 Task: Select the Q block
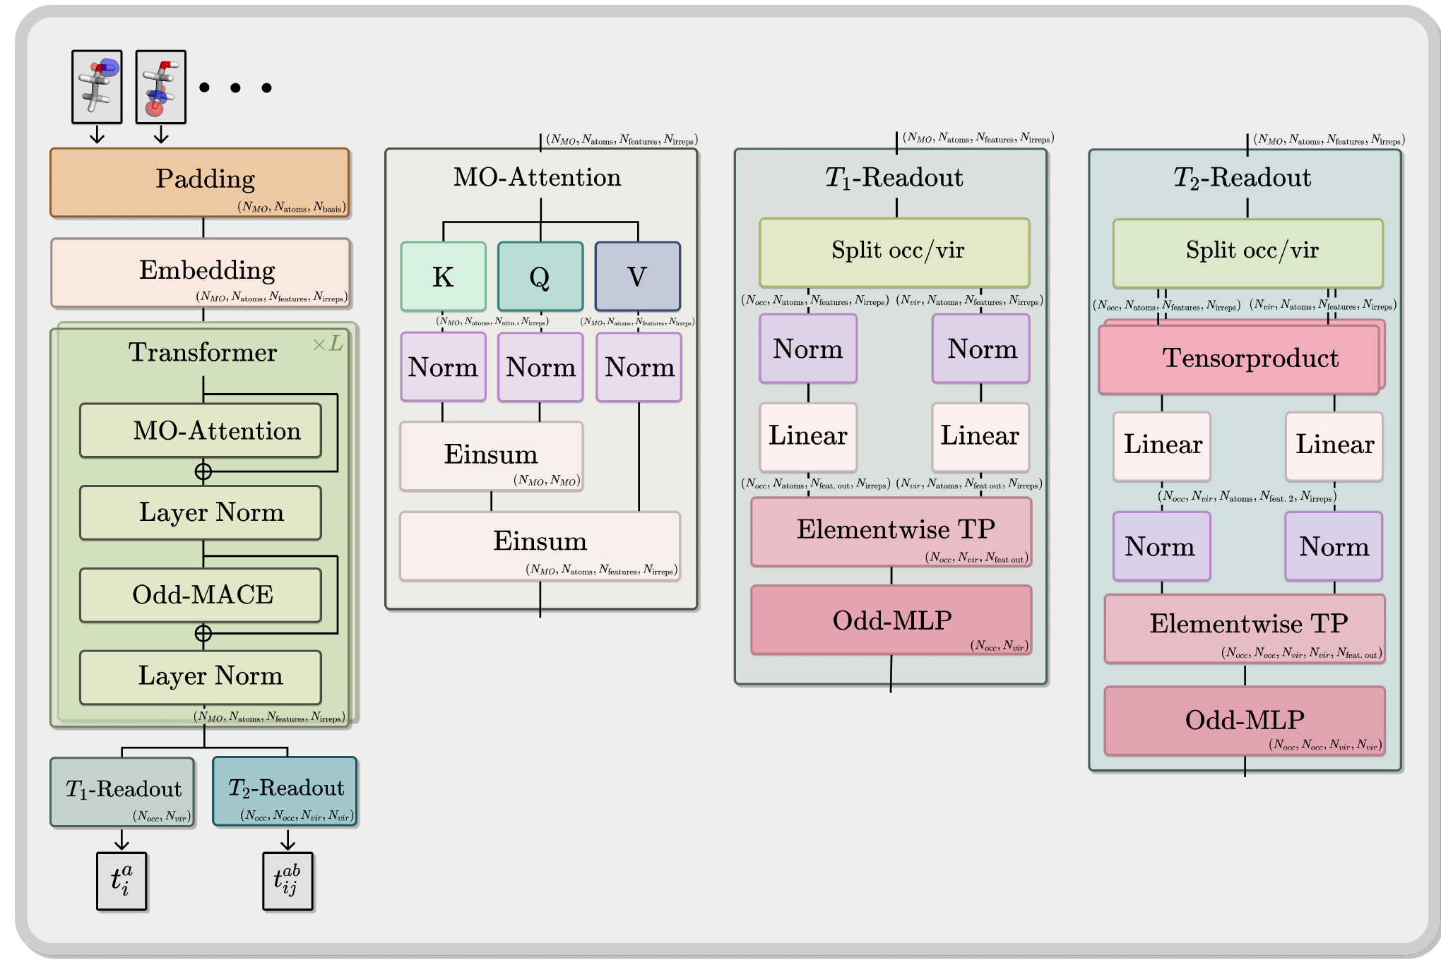tap(540, 277)
